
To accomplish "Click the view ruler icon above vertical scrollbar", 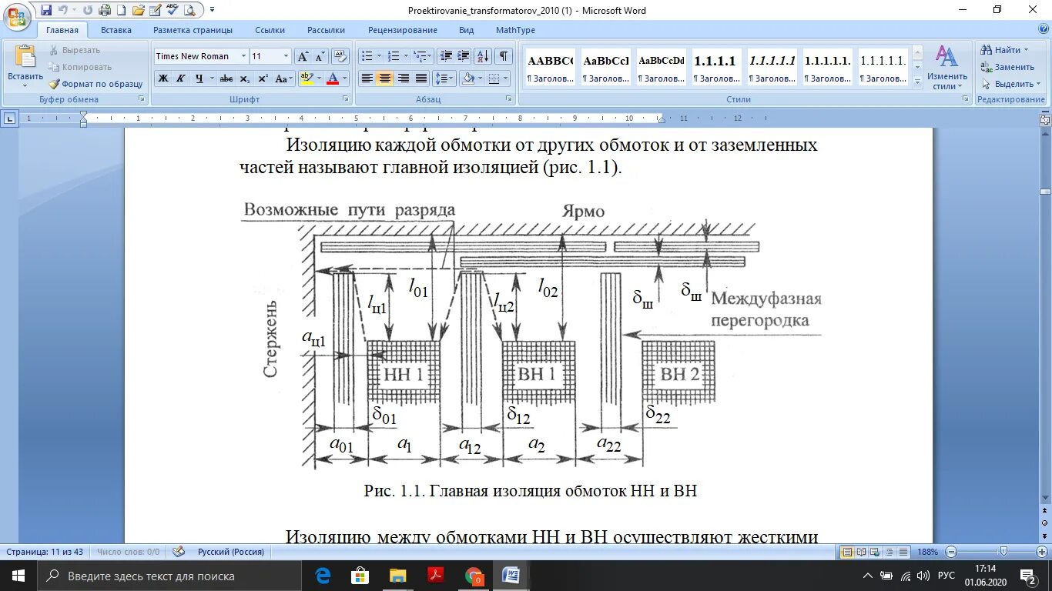I will tap(1045, 119).
